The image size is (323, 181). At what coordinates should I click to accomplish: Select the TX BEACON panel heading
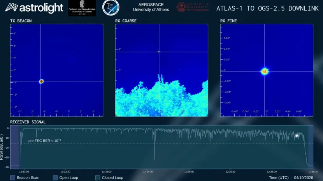21,21
